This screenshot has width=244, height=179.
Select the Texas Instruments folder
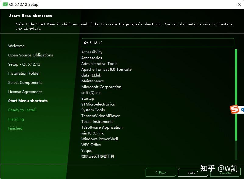point(97,121)
